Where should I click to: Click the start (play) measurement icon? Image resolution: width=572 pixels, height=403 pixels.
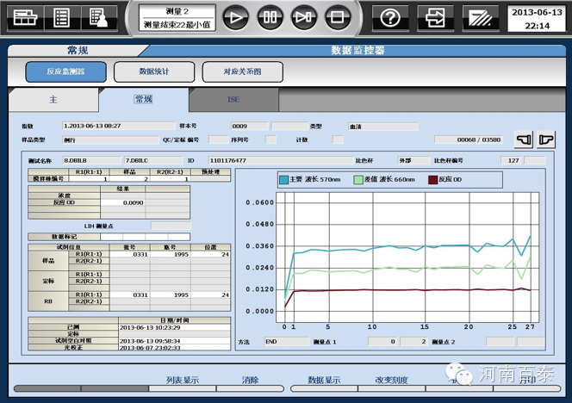tap(237, 16)
